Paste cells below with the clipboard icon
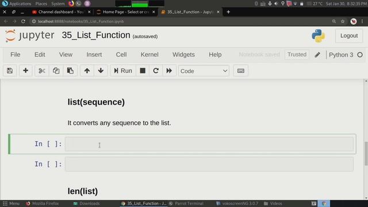The height and width of the screenshot is (207, 368). coord(70,71)
